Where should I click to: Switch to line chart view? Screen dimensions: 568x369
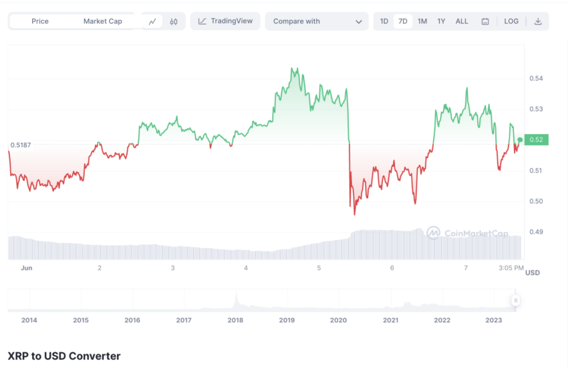pos(152,21)
